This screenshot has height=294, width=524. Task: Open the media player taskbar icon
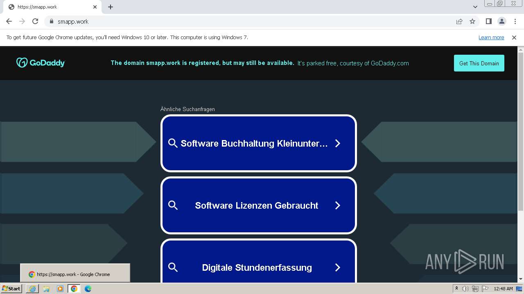click(60, 289)
